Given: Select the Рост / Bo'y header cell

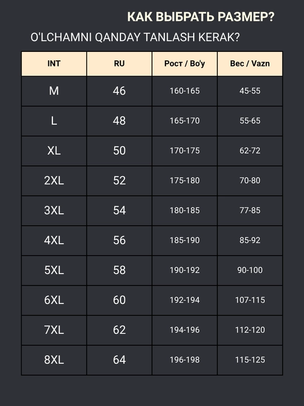Looking at the screenshot, I should (x=185, y=64).
